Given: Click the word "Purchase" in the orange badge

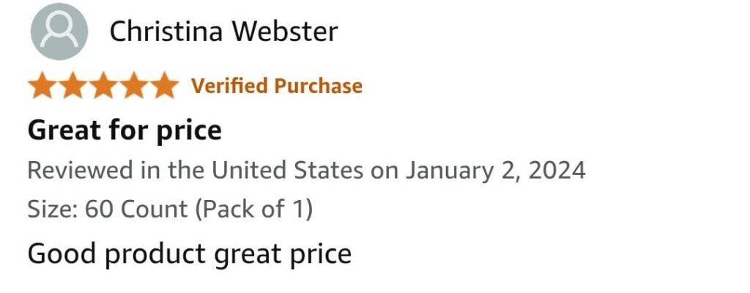Looking at the screenshot, I should click(x=318, y=86).
